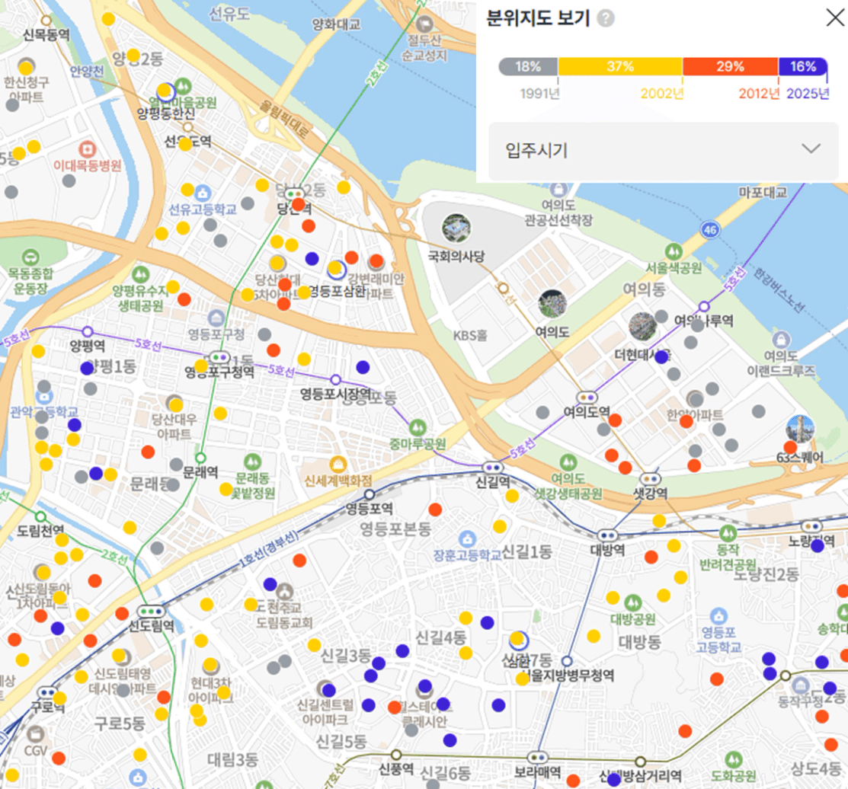Screen dimensions: 848x789
Task: Click the help icon beside 분위지도 보기
Action: (606, 19)
